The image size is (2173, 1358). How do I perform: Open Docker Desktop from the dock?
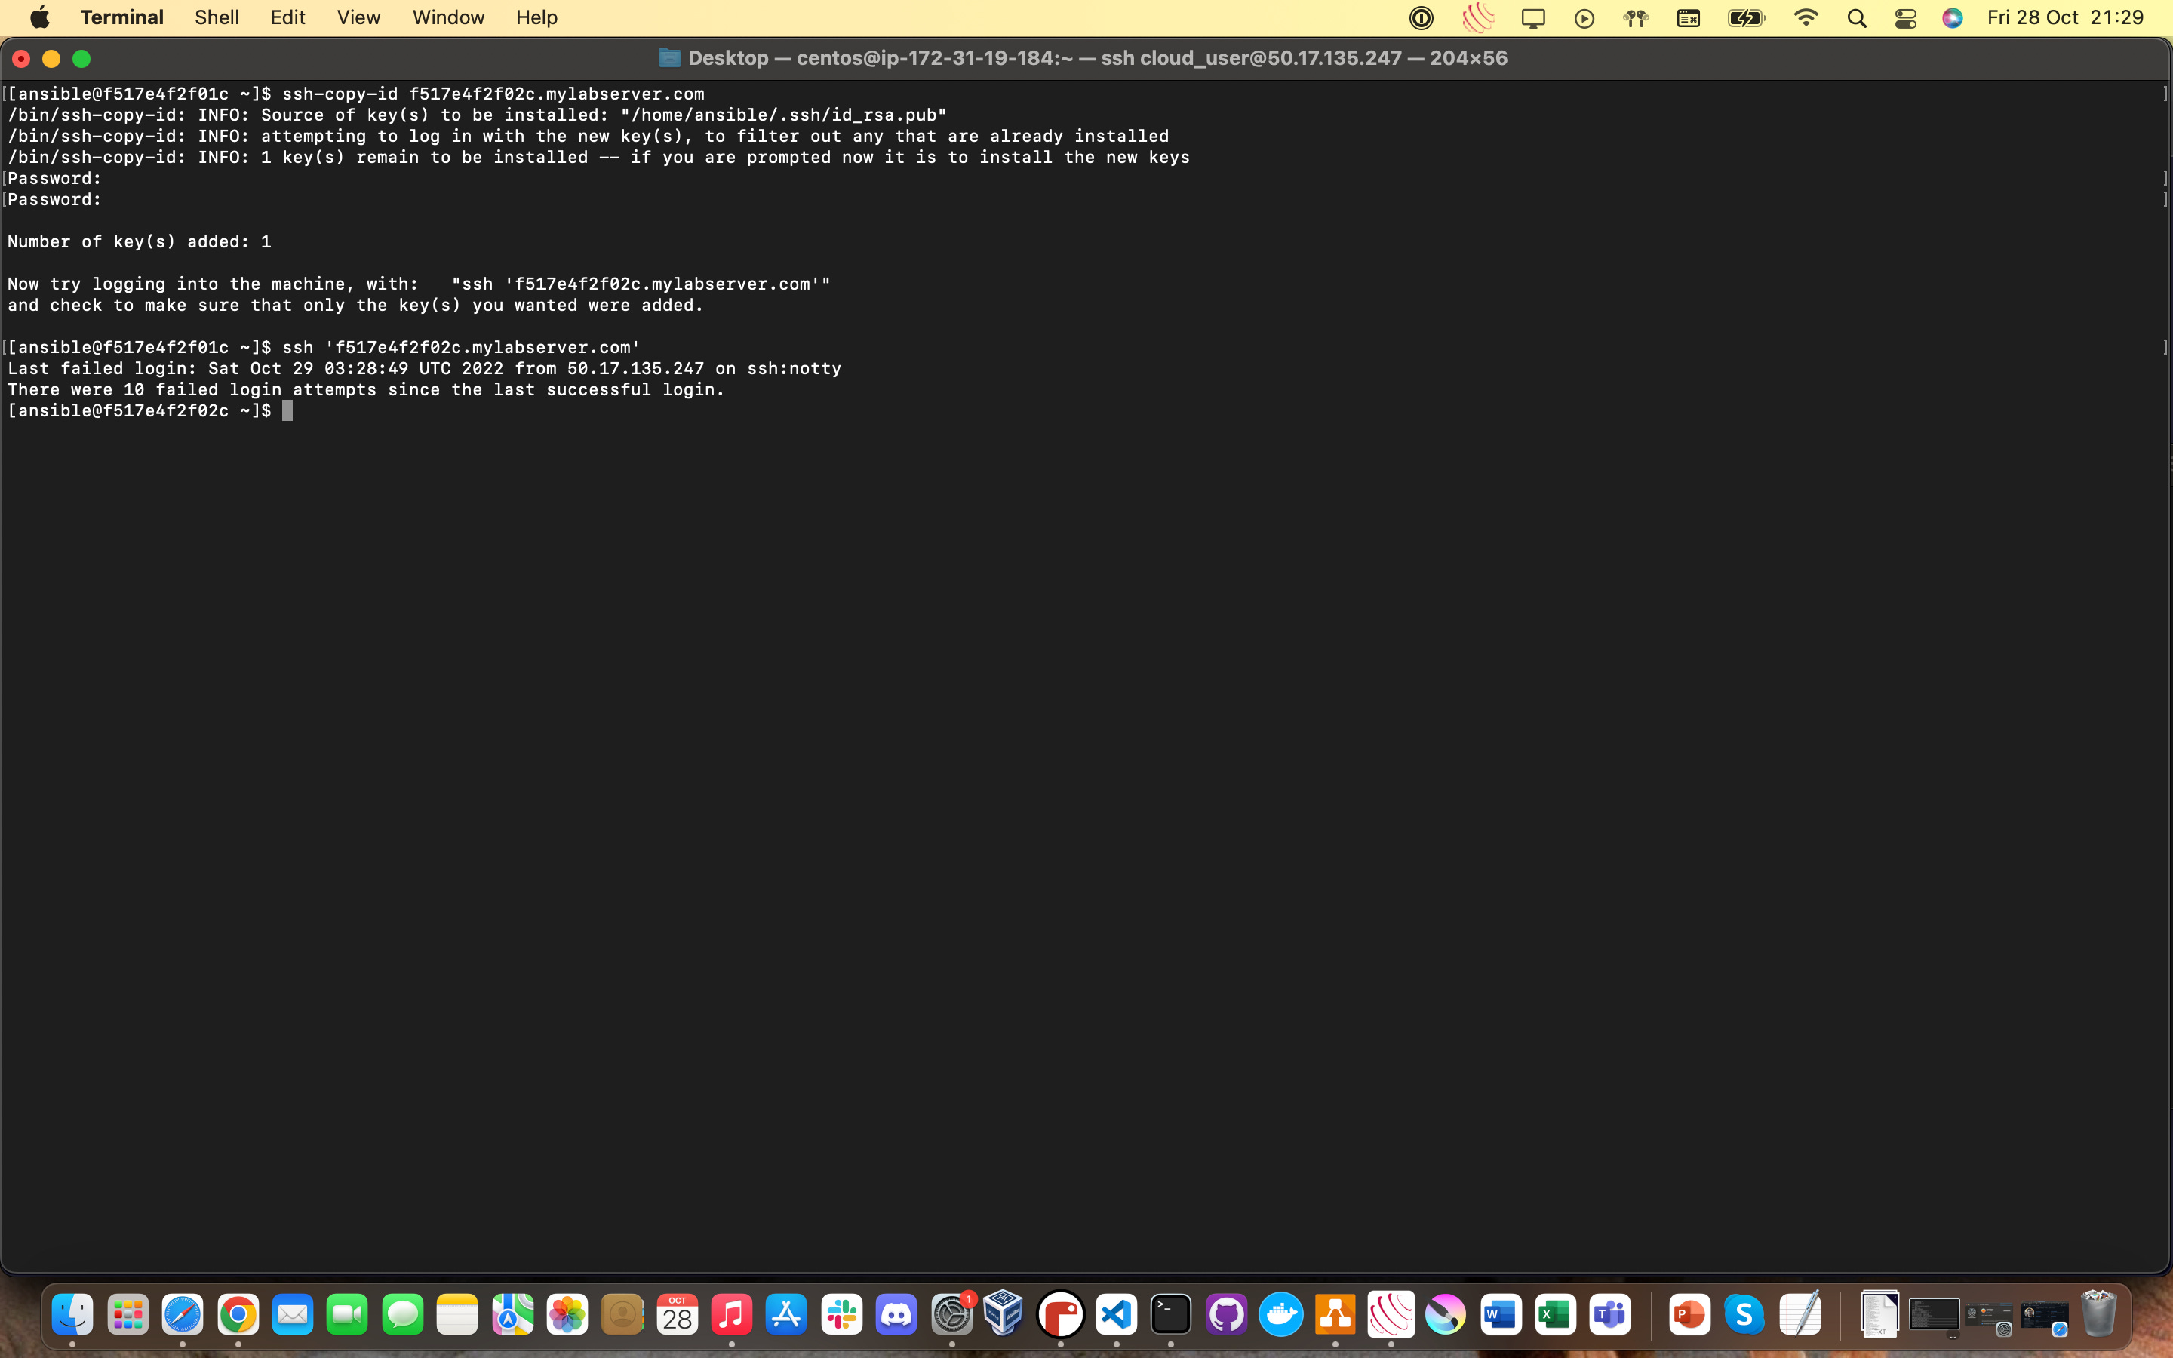point(1280,1316)
